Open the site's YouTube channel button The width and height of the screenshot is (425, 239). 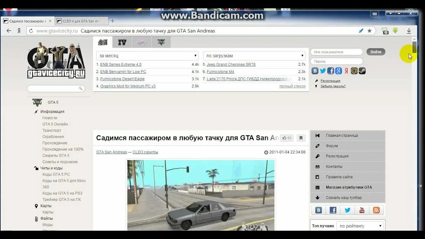(x=362, y=210)
